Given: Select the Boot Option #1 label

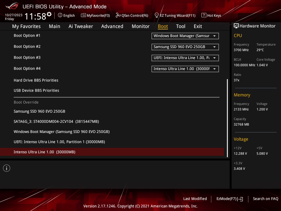Looking at the screenshot, I should (x=27, y=35).
